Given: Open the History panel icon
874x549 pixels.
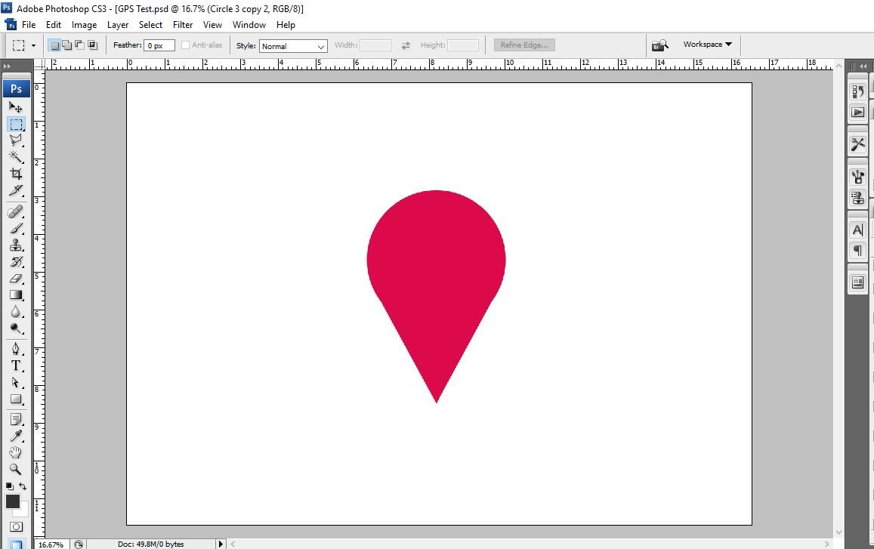Looking at the screenshot, I should [858, 91].
